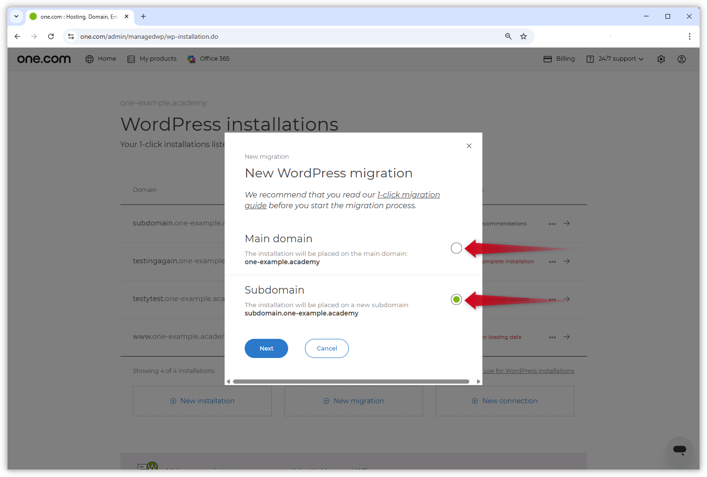Click the dialog's left scroll arrow
Viewport: 707px width, 477px height.
(228, 381)
